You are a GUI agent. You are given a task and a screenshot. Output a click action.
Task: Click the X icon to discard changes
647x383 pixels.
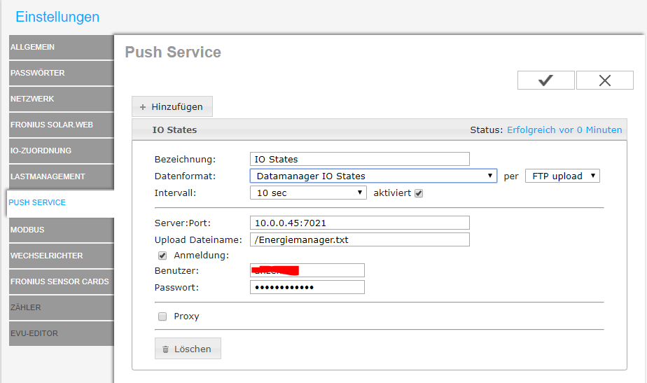click(x=605, y=81)
